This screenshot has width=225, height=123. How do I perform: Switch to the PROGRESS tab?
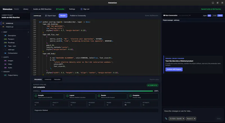38,79
